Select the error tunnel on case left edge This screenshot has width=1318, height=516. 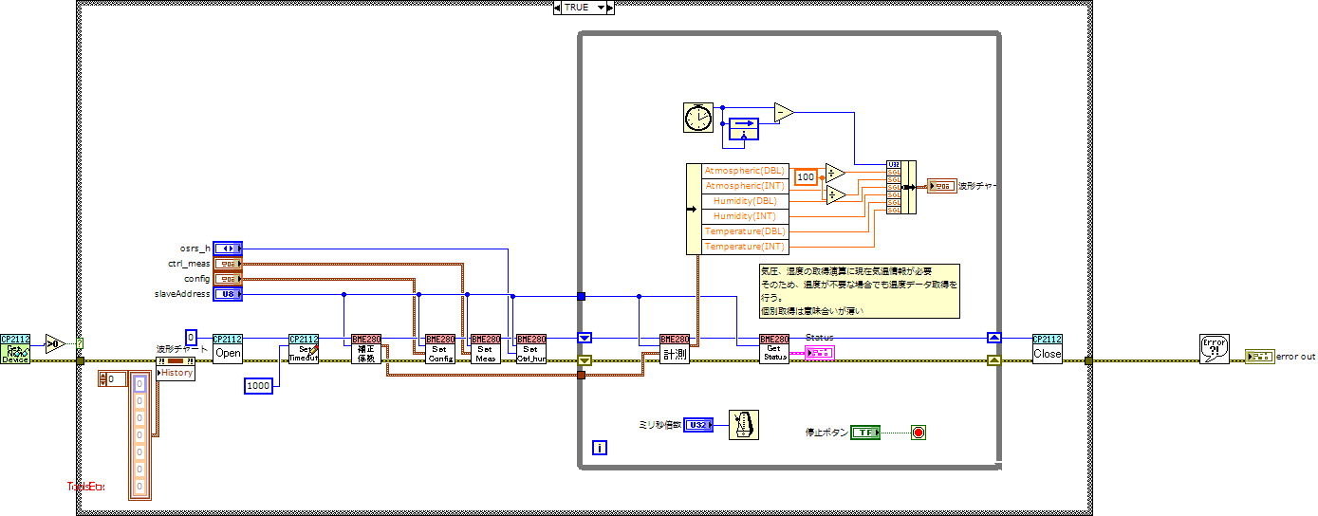click(80, 360)
